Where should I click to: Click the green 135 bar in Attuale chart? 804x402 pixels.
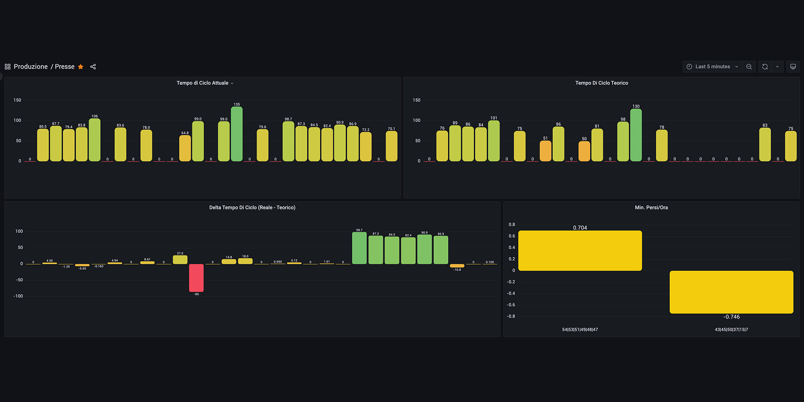(237, 134)
